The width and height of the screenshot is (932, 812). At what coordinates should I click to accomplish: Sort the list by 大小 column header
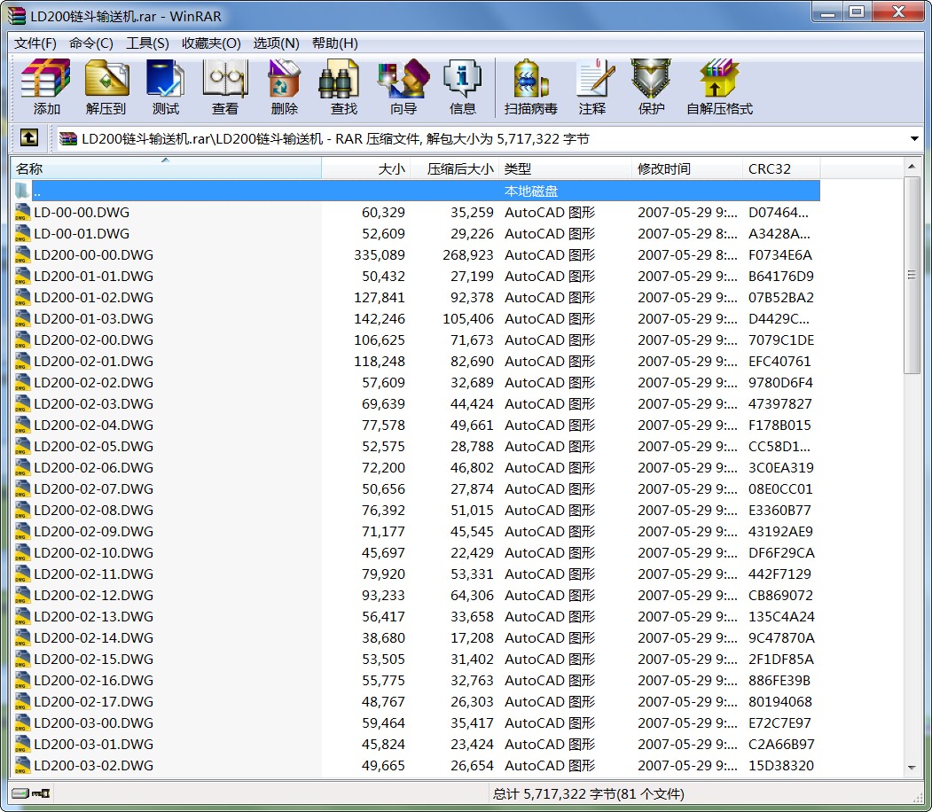click(365, 168)
